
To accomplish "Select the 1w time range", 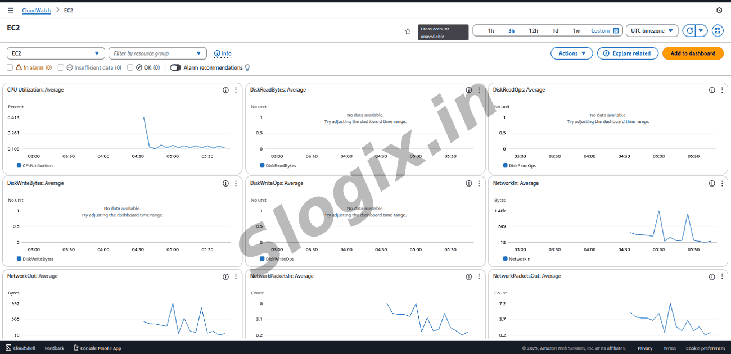I will click(576, 31).
